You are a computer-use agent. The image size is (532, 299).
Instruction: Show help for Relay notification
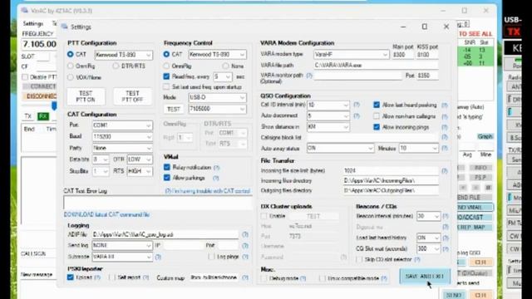tap(216, 168)
